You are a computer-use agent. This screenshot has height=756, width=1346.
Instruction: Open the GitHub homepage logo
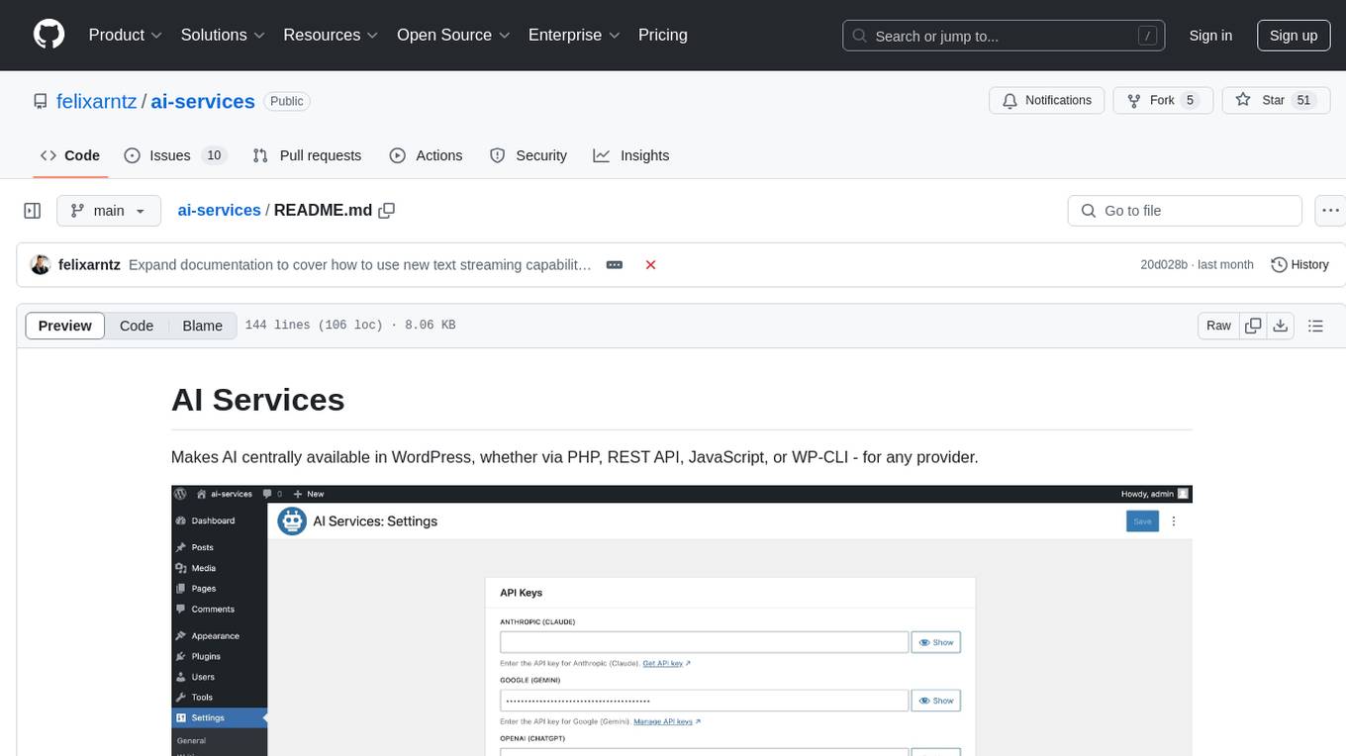click(x=48, y=35)
